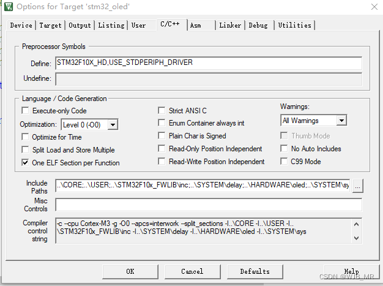Select the Listing tab

[x=111, y=25]
